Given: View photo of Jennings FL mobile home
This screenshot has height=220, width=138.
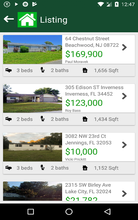Looking at the screenshot, I should (x=32, y=147).
